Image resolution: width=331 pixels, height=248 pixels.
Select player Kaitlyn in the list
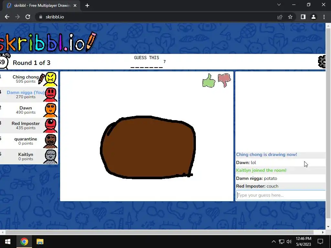pos(29,157)
